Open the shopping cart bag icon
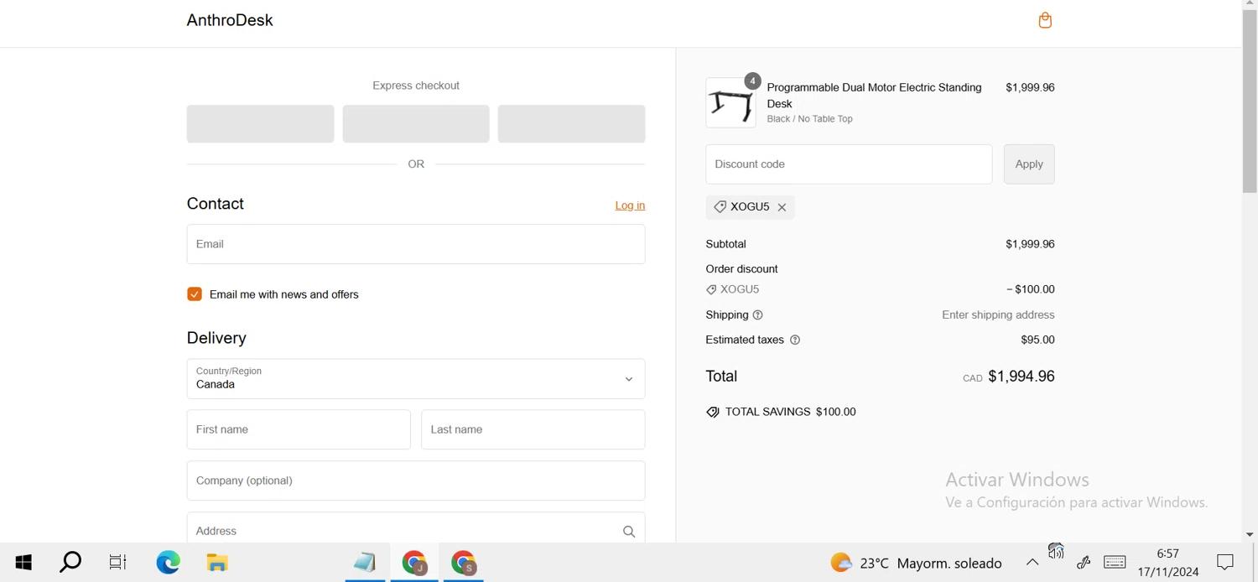 [1045, 20]
